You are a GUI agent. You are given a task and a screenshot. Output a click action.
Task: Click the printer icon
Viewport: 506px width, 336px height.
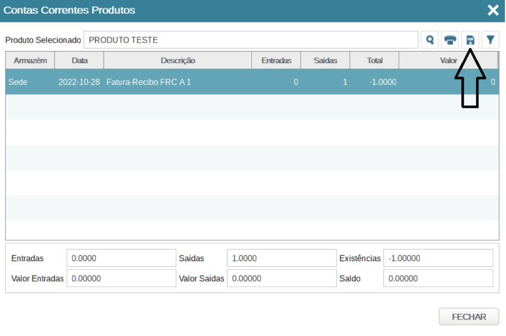point(450,40)
